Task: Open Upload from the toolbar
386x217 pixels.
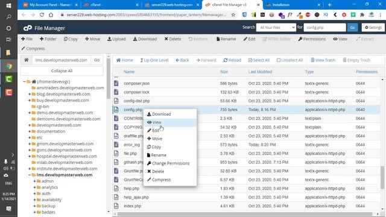Action: pos(116,39)
